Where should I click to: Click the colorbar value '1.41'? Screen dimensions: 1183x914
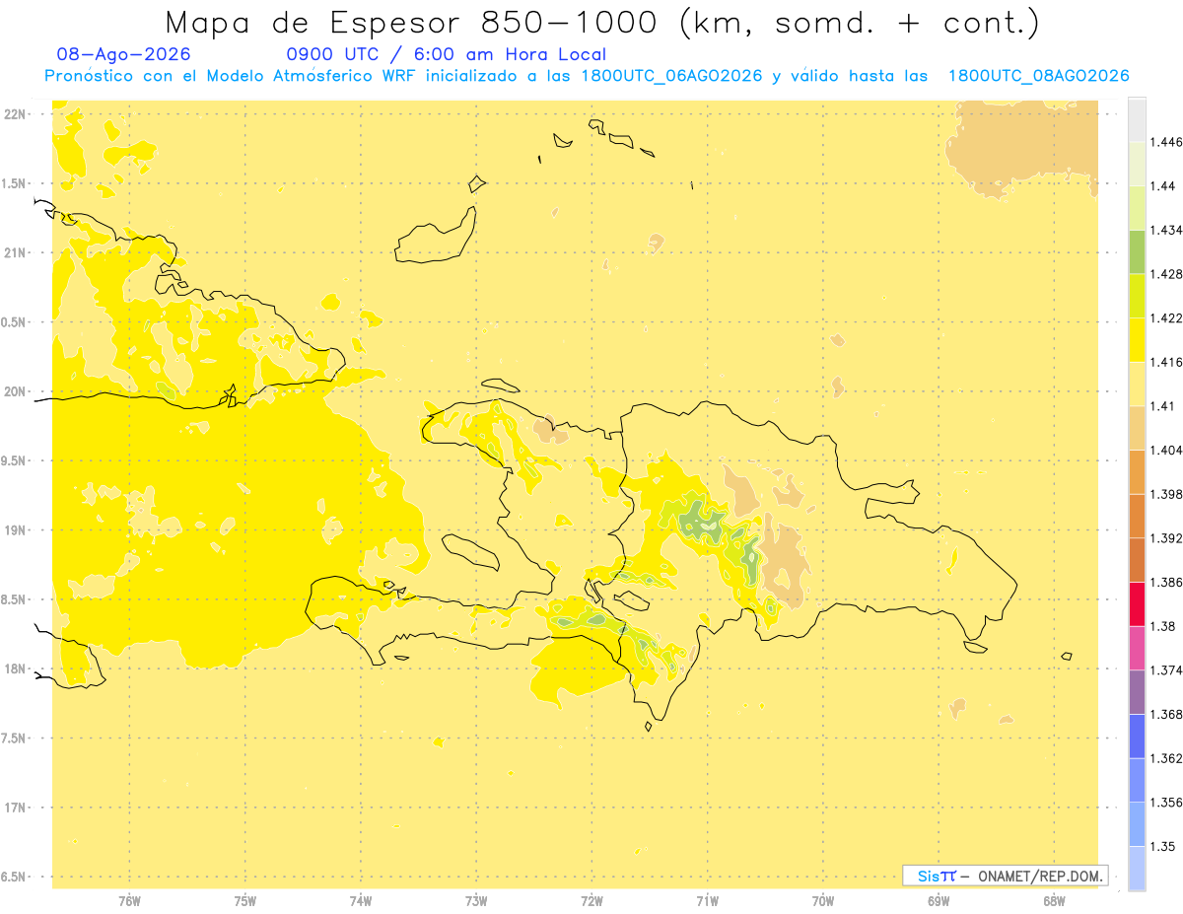pyautogui.click(x=1162, y=406)
